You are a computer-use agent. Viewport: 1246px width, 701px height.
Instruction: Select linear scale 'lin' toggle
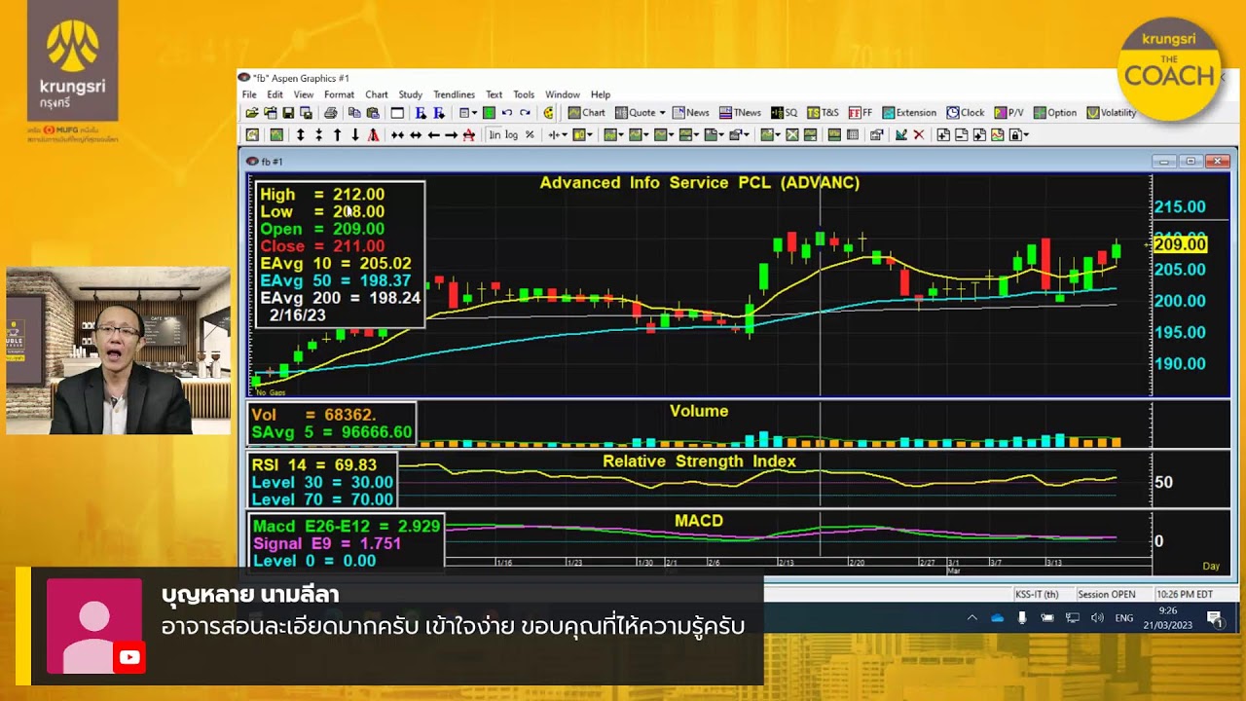[x=495, y=135]
